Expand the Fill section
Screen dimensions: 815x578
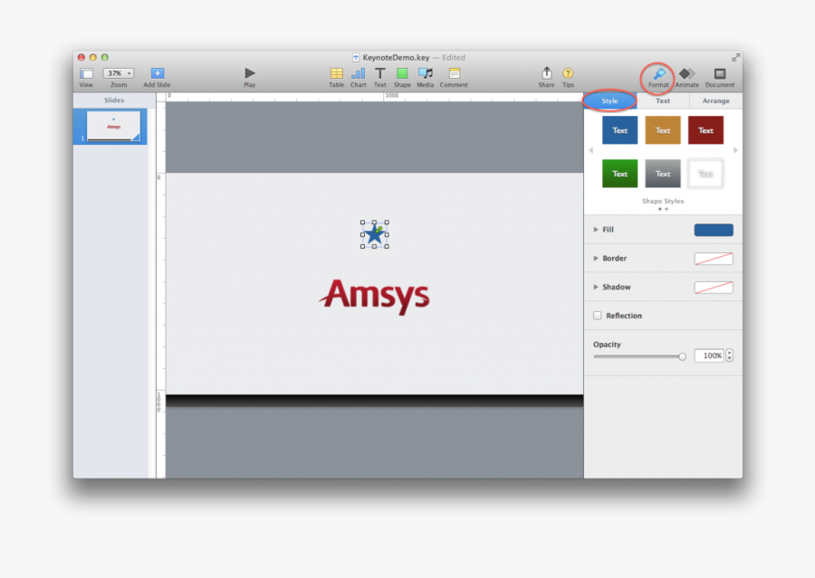(x=597, y=229)
